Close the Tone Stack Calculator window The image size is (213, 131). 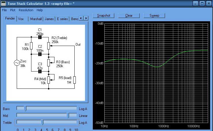(x=209, y=3)
